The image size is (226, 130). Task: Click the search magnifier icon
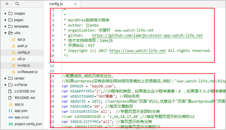point(17,4)
